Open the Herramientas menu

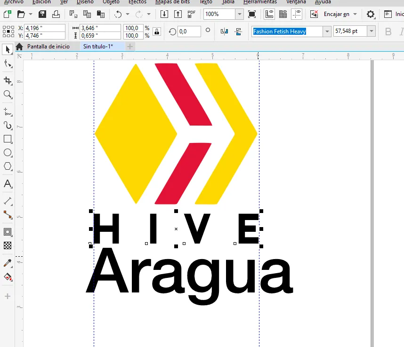(260, 2)
